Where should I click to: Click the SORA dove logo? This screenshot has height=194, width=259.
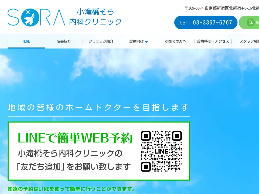(36, 17)
